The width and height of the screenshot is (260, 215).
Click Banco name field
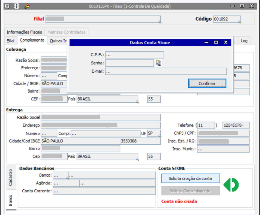tap(112, 175)
